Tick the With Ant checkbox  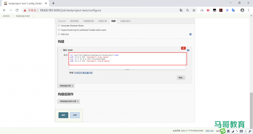click(x=59, y=34)
